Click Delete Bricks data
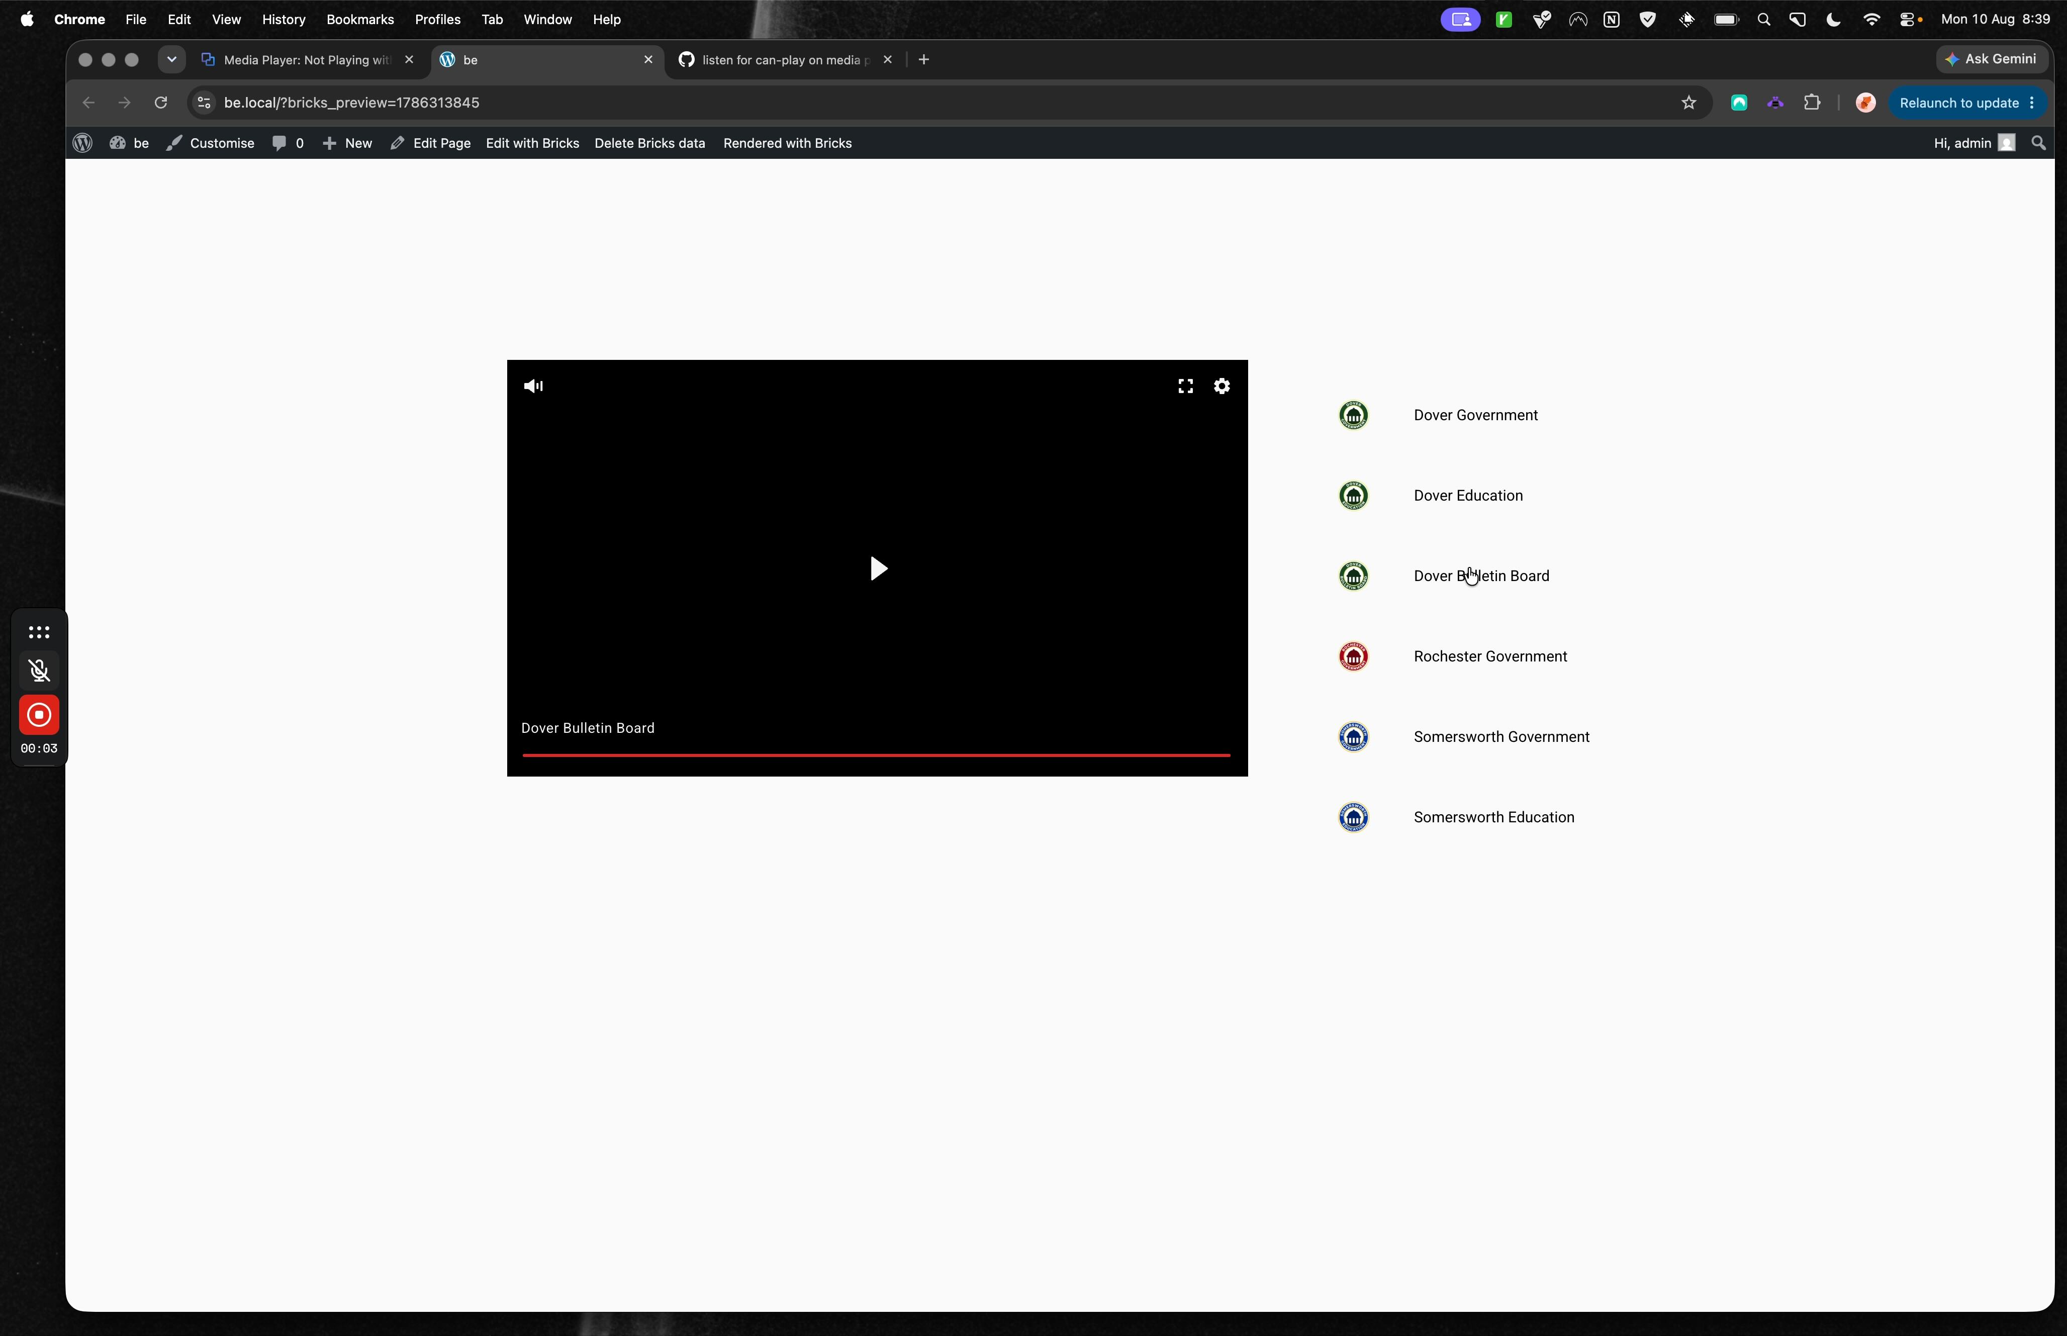Viewport: 2067px width, 1336px height. click(x=649, y=143)
